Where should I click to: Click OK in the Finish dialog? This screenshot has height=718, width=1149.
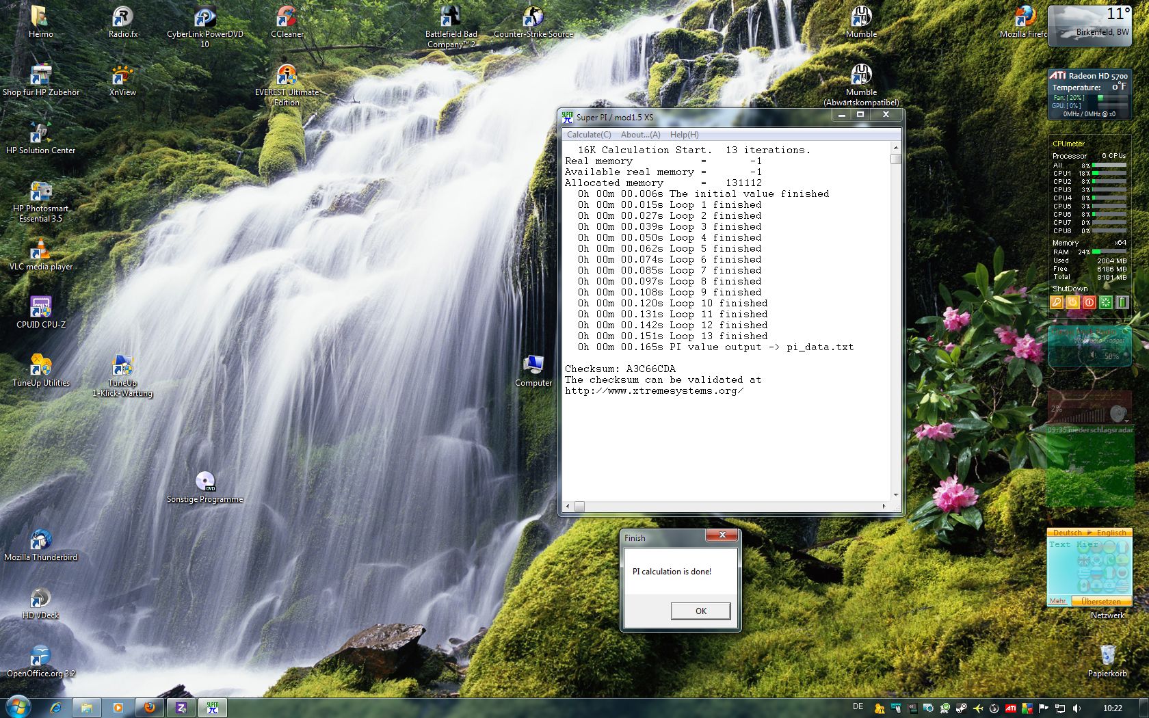point(700,611)
